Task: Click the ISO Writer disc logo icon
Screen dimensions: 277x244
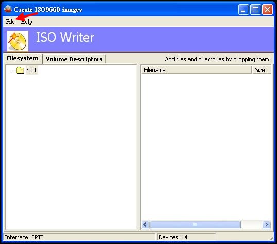Action: coord(18,41)
